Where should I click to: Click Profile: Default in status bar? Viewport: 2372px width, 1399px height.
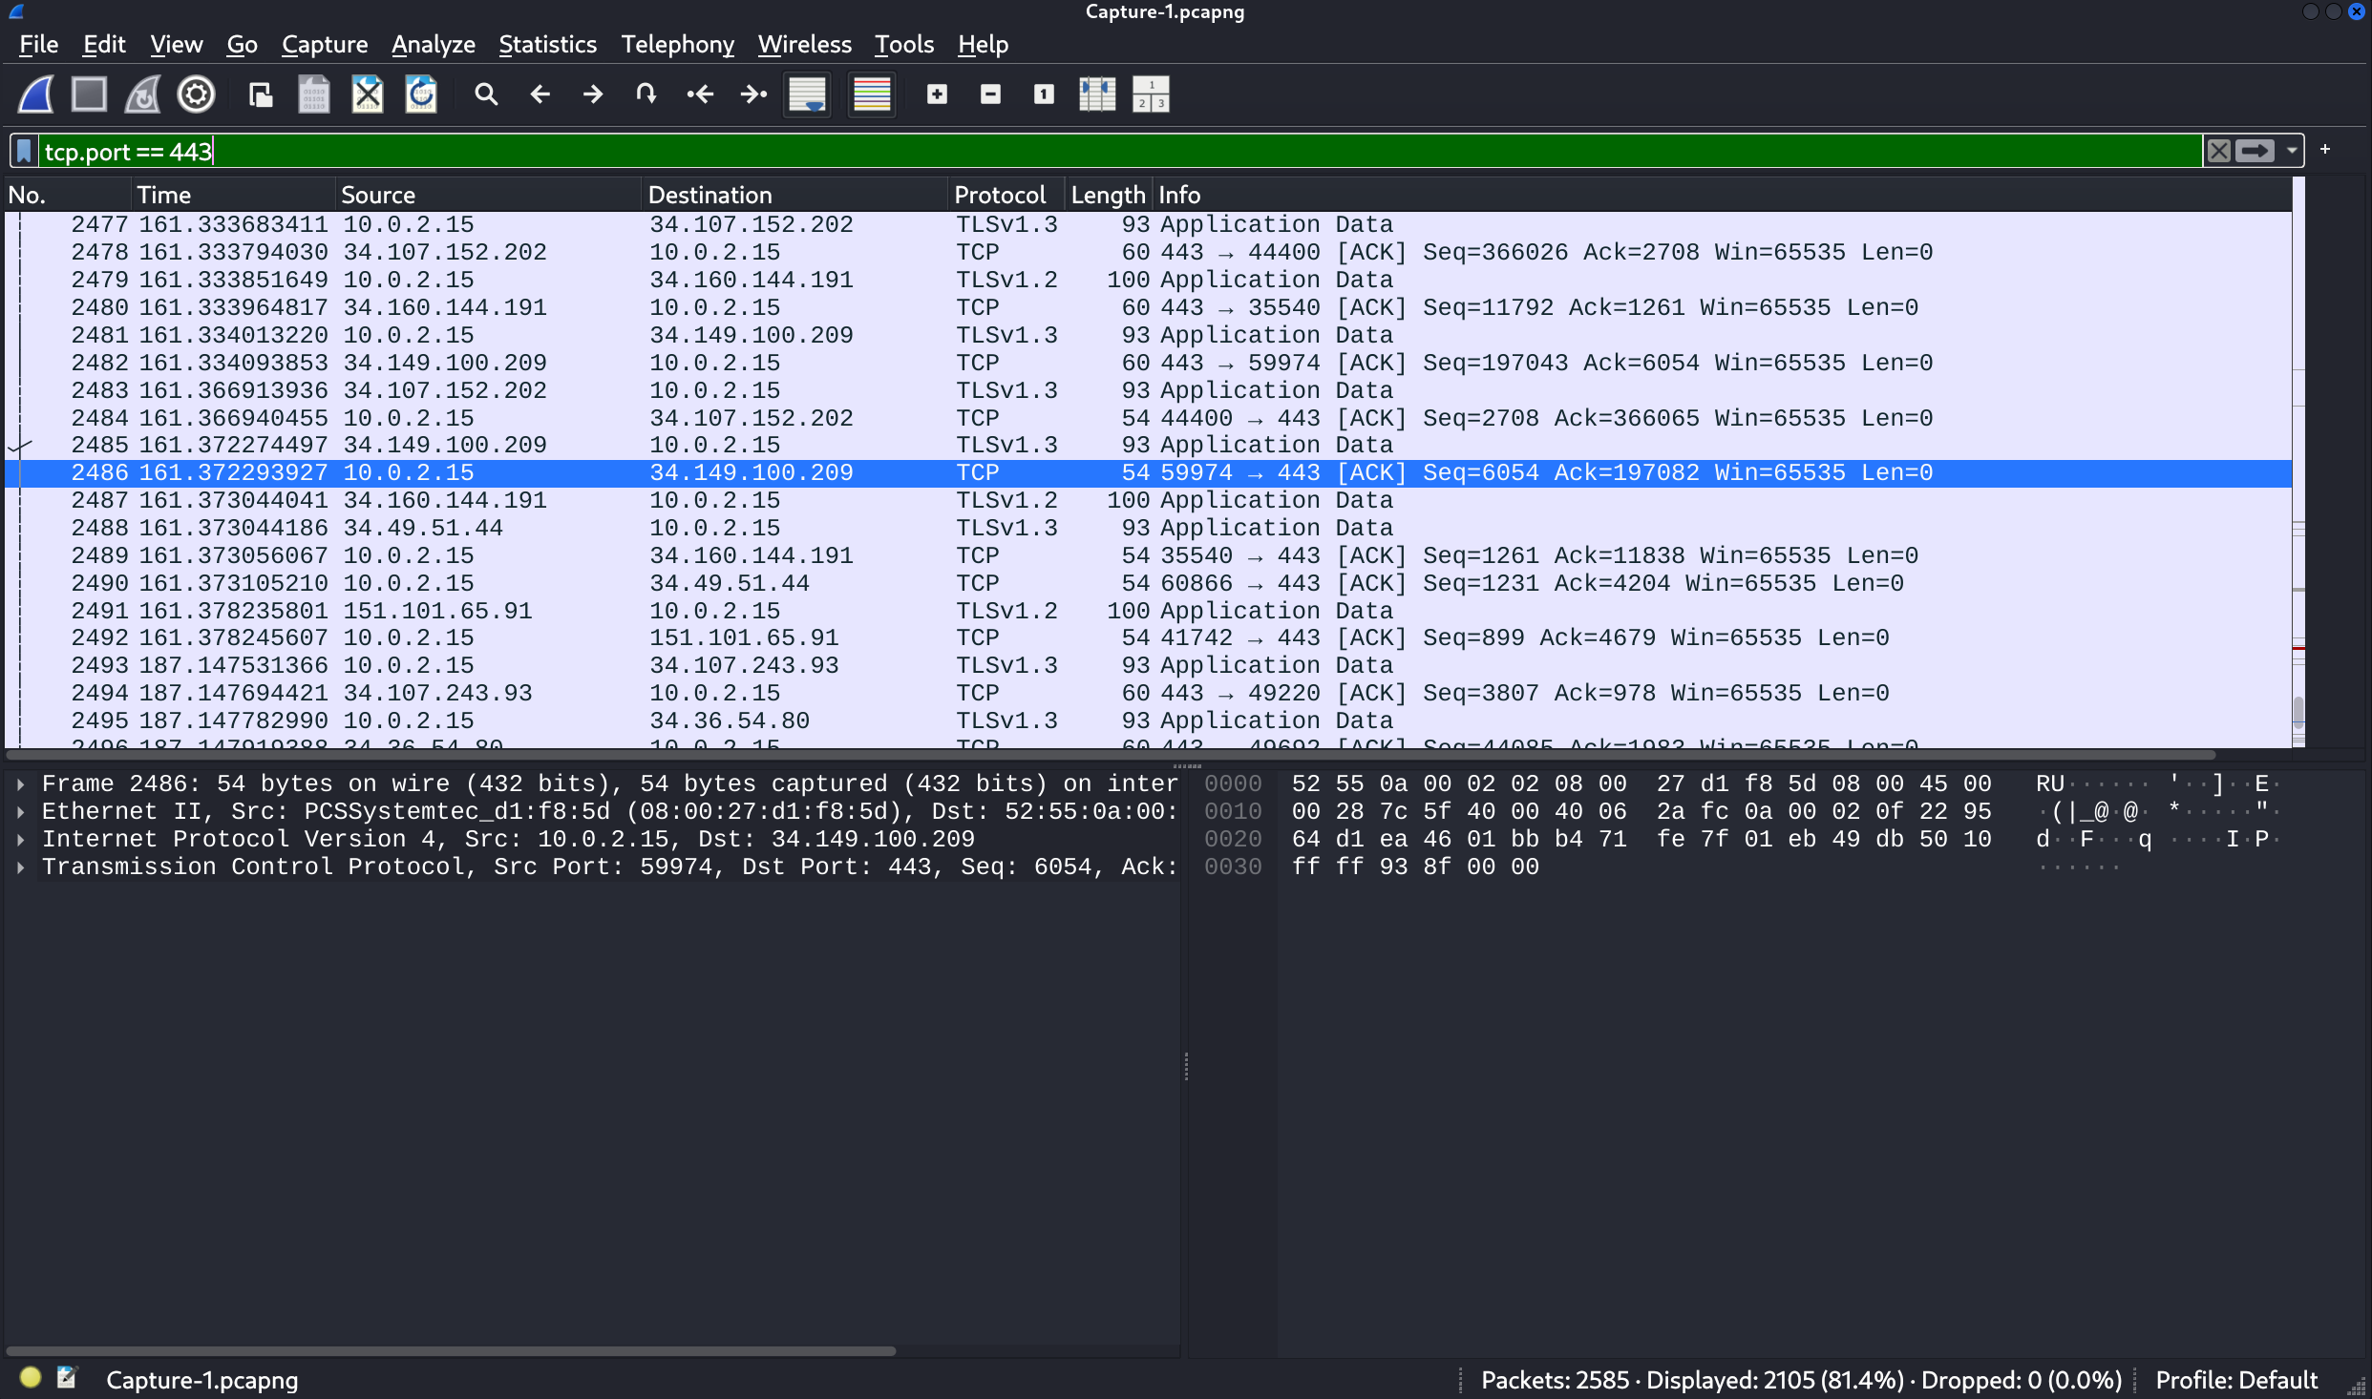2235,1380
